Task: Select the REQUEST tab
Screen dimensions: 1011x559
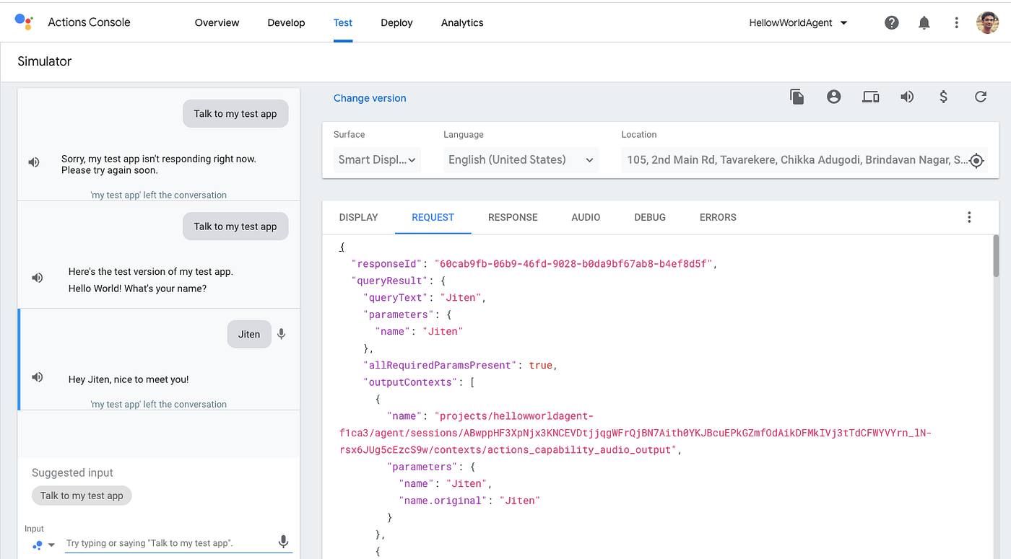Action: coord(433,217)
